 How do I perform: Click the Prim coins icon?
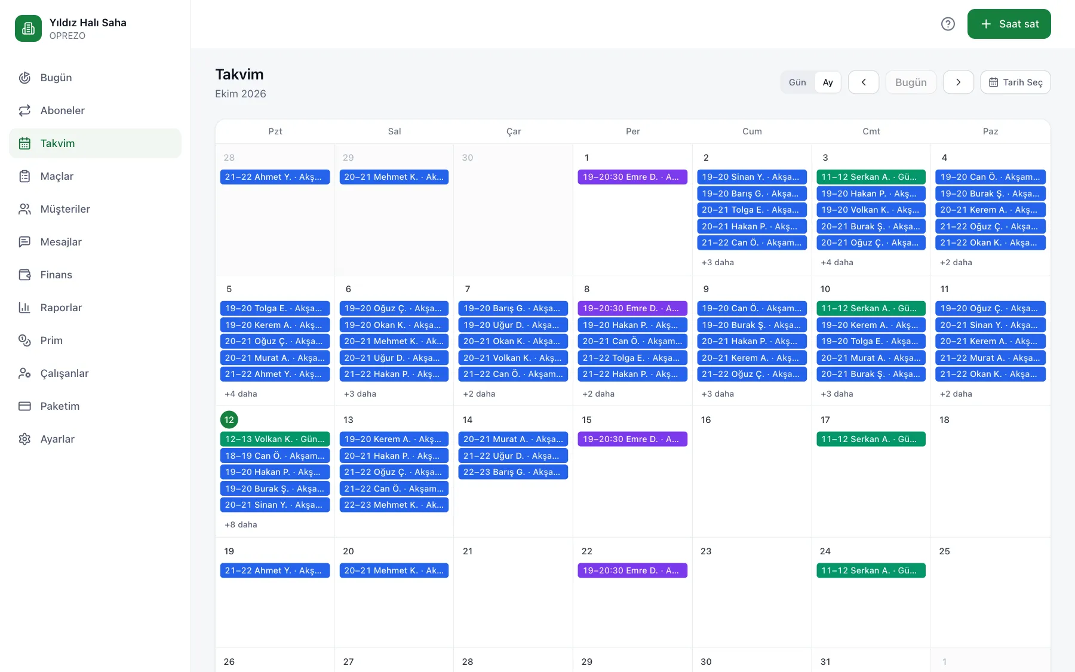click(x=24, y=340)
